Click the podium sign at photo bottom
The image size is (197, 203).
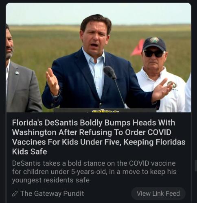tap(105, 112)
